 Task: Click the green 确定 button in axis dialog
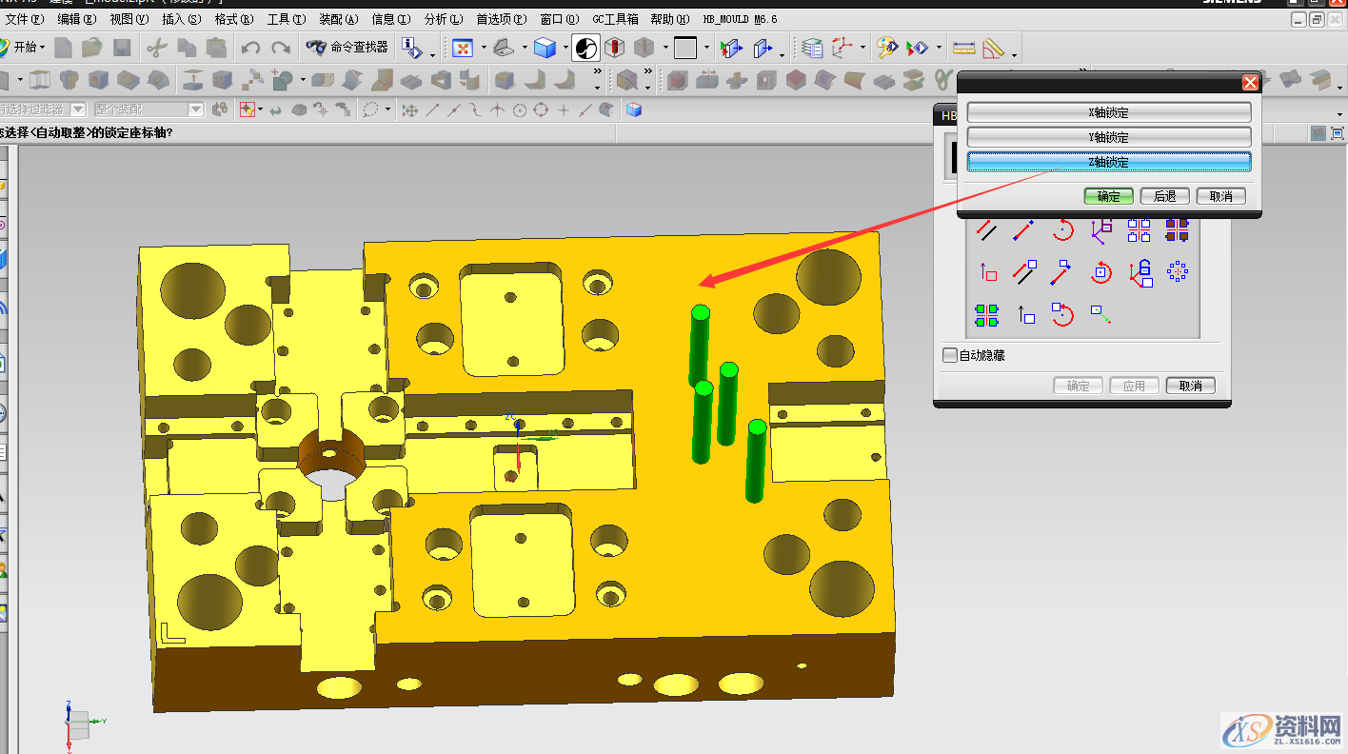[x=1108, y=196]
